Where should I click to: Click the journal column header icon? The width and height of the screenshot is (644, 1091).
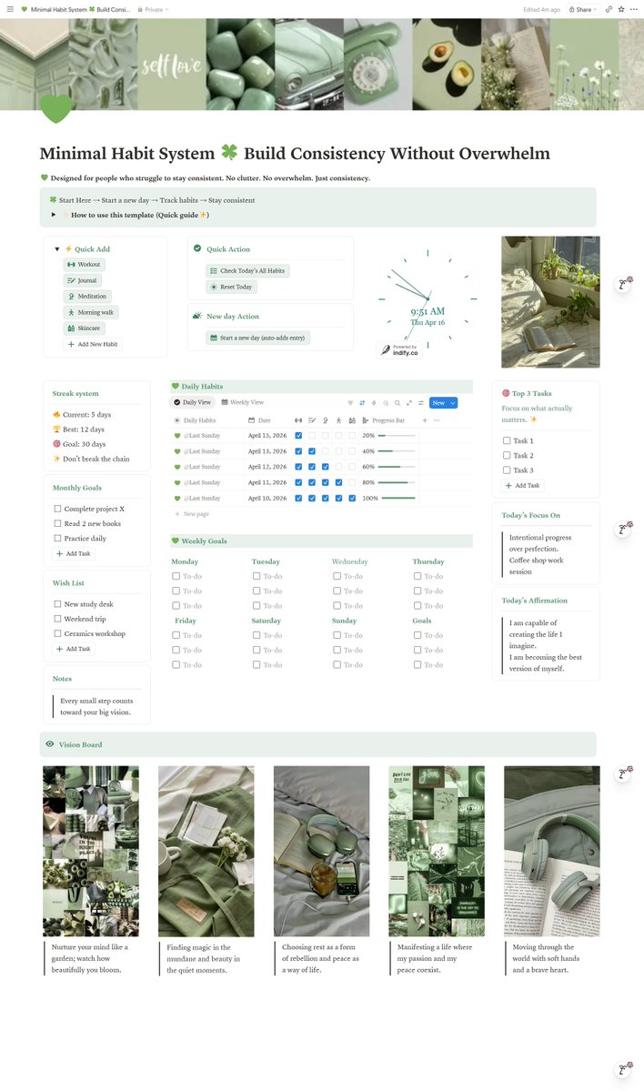tap(312, 420)
